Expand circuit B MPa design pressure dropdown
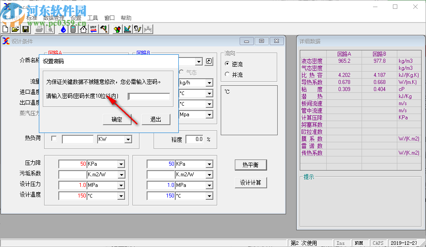 coord(209,186)
